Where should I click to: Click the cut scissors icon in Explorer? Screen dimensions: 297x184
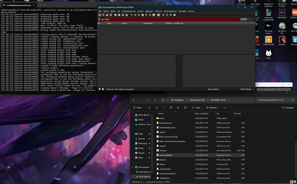pos(149,107)
